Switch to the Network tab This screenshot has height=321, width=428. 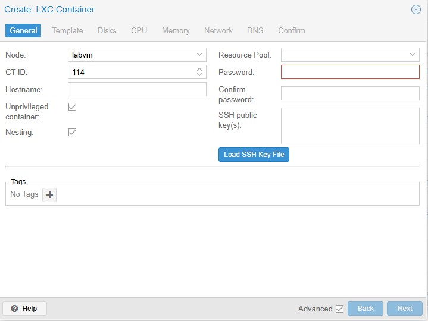pos(218,30)
